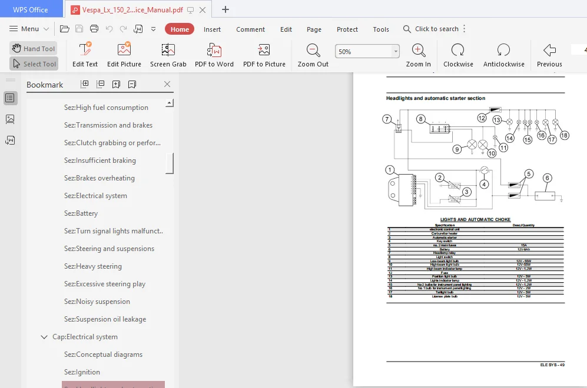This screenshot has width=587, height=388.
Task: Click expand all bookmarks icon
Action: point(85,84)
